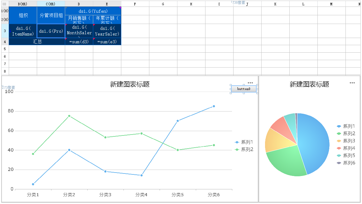
Task: Select column header M
Action: (x=331, y=4)
